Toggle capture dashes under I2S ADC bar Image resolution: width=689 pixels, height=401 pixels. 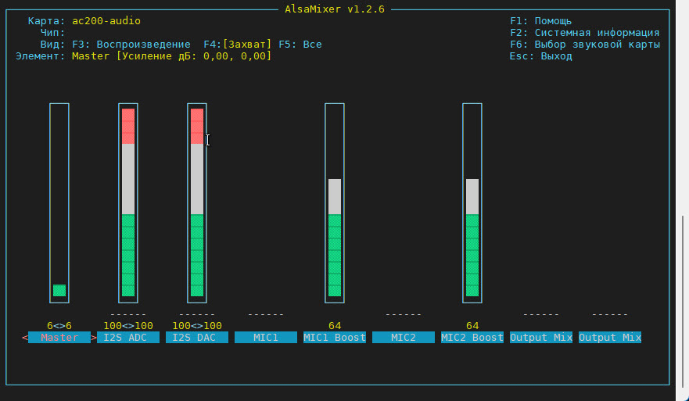128,314
